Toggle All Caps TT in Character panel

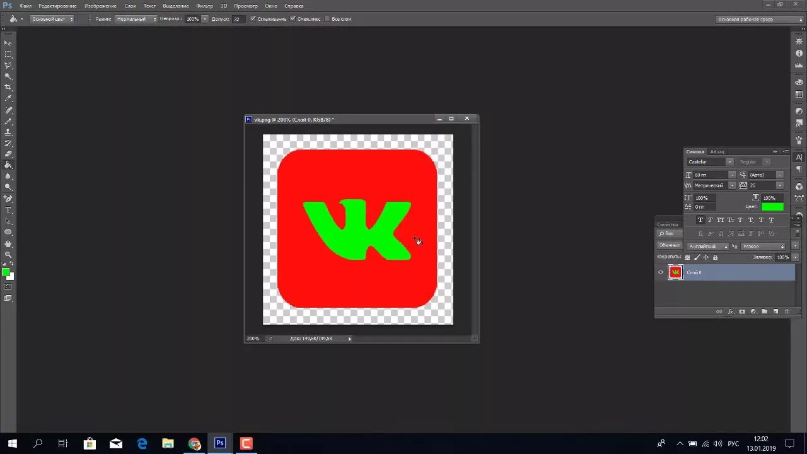720,220
